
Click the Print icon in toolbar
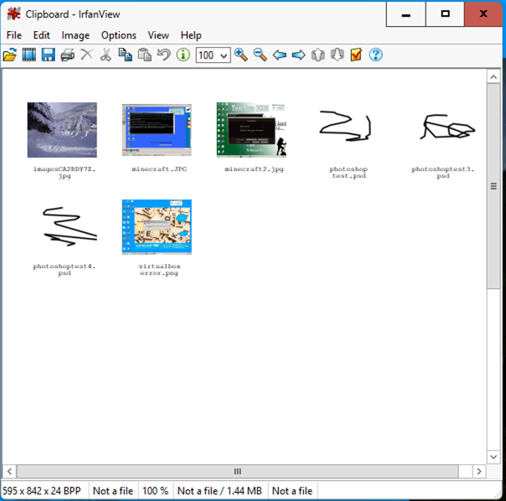tap(67, 55)
